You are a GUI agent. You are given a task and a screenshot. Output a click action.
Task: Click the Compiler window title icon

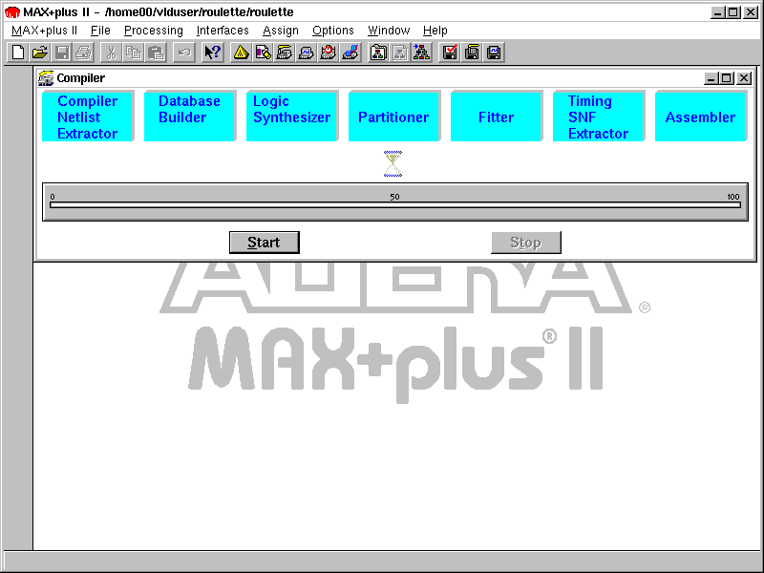point(46,78)
